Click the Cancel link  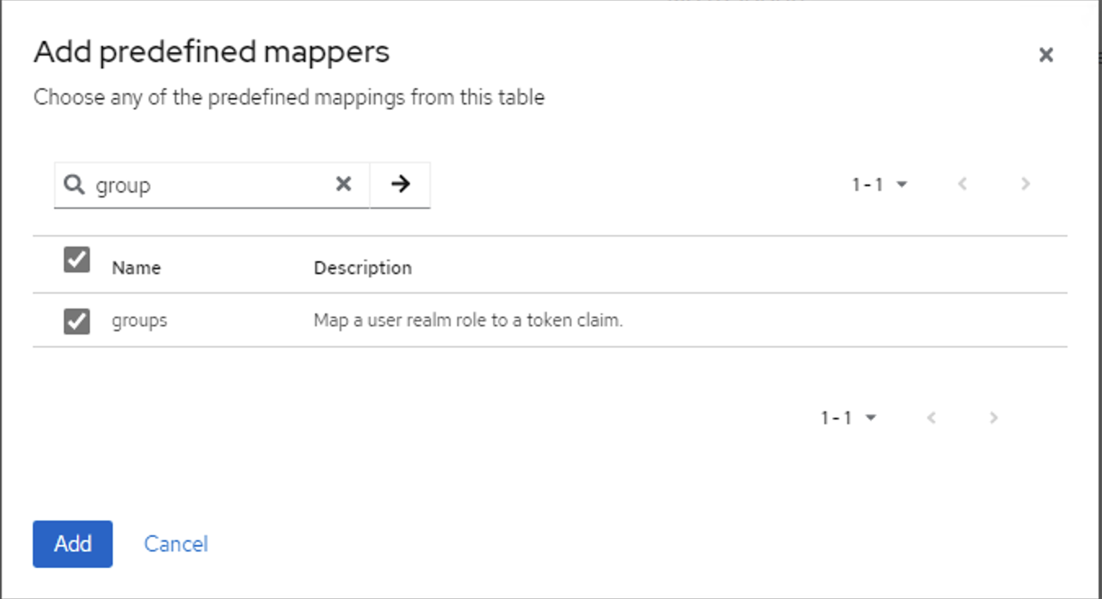coord(176,544)
